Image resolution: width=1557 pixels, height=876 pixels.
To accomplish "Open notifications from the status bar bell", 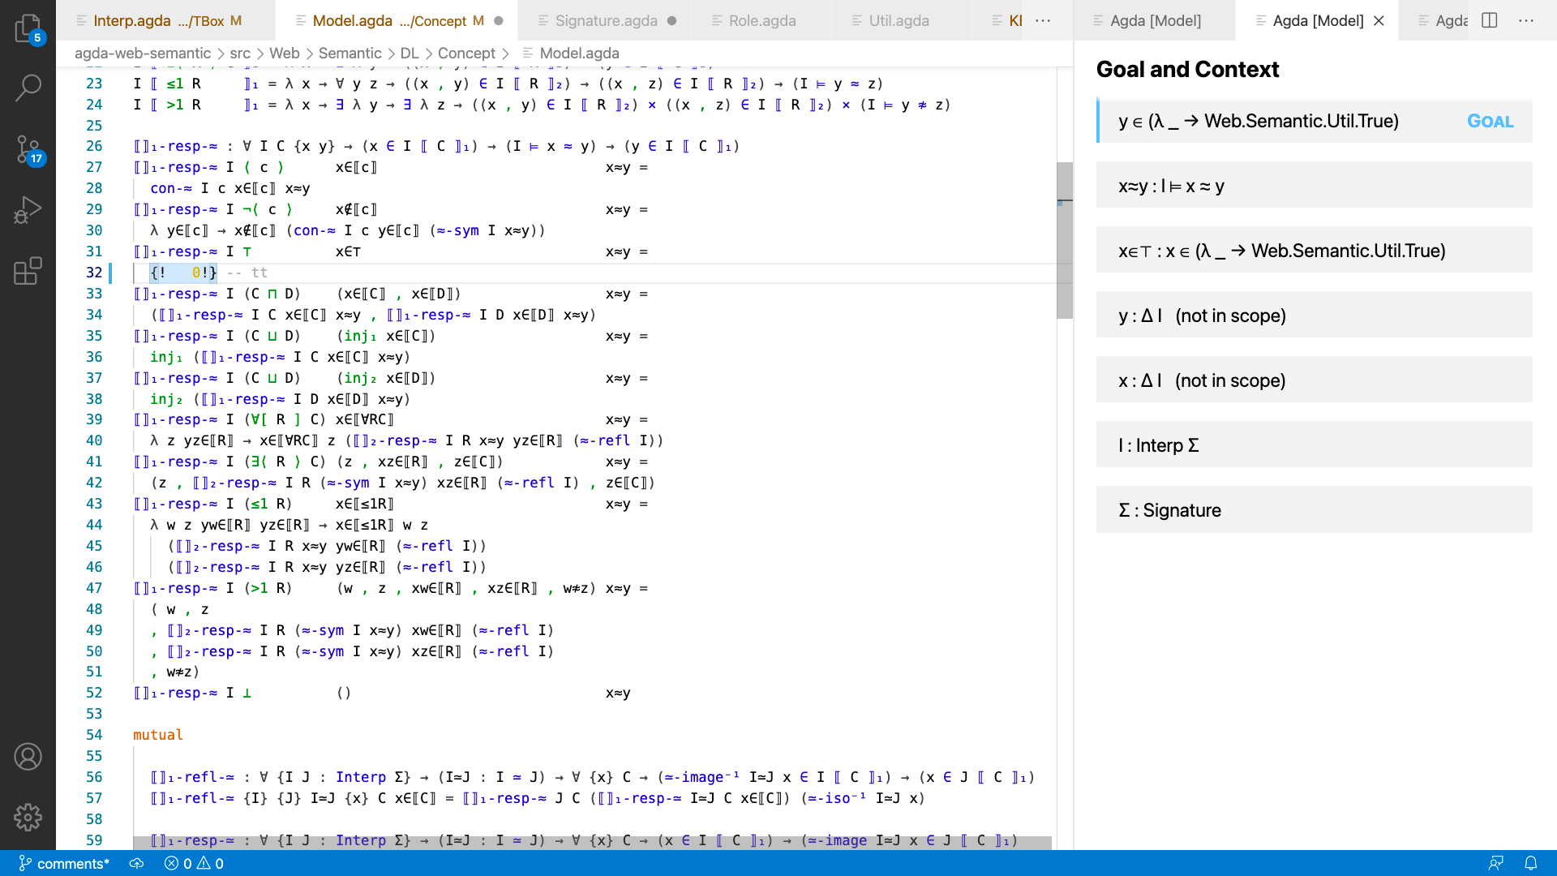I will [x=1530, y=863].
